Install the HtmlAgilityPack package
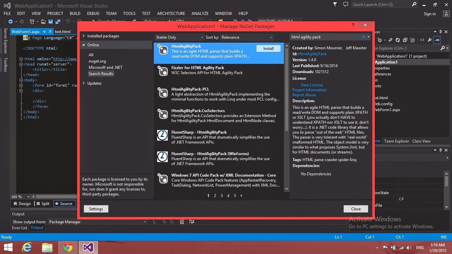The width and height of the screenshot is (452, 254). click(x=268, y=48)
